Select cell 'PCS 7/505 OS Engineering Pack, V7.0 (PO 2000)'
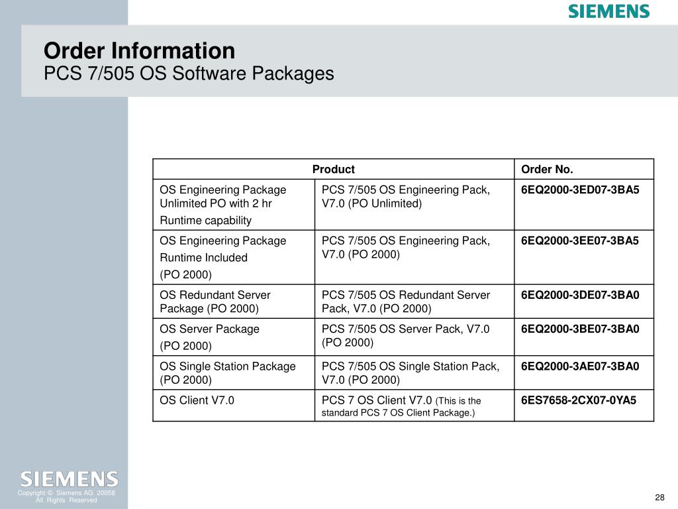 [414, 258]
